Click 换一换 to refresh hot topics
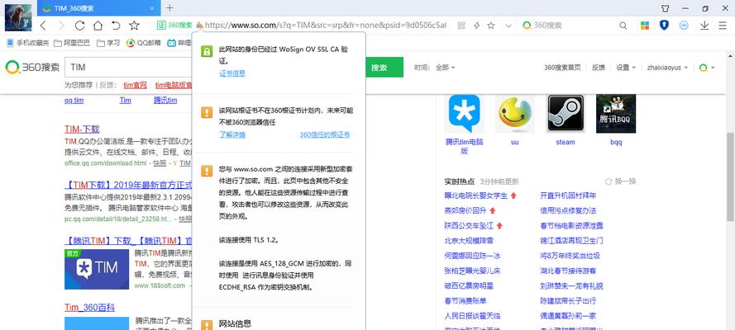The height and width of the screenshot is (330, 735). coord(621,181)
